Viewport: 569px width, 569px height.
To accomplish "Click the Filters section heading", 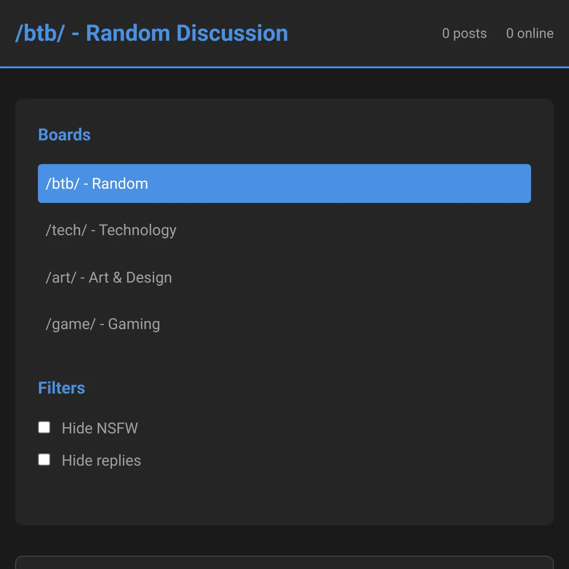I will [62, 388].
